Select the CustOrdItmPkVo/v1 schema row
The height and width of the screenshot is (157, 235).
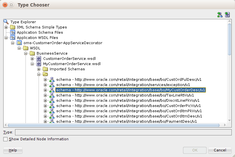pyautogui.click(x=129, y=111)
